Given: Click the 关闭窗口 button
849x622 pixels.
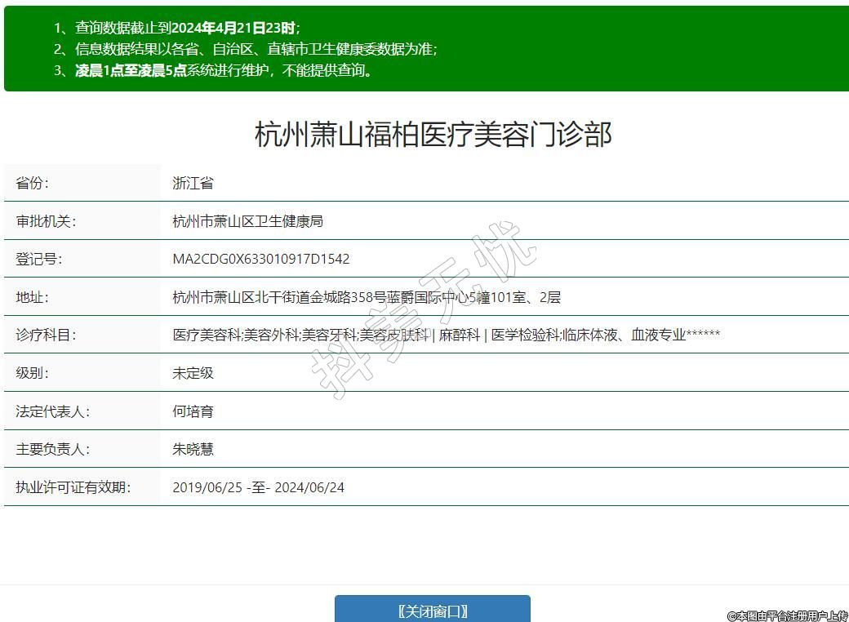Looking at the screenshot, I should [432, 611].
